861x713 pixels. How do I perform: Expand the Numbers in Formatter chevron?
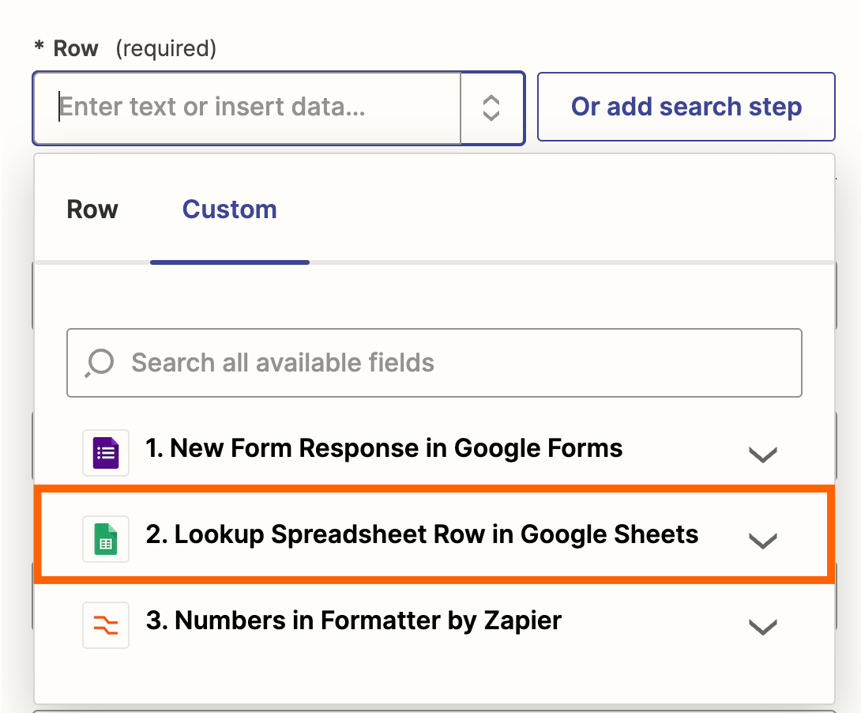(762, 627)
